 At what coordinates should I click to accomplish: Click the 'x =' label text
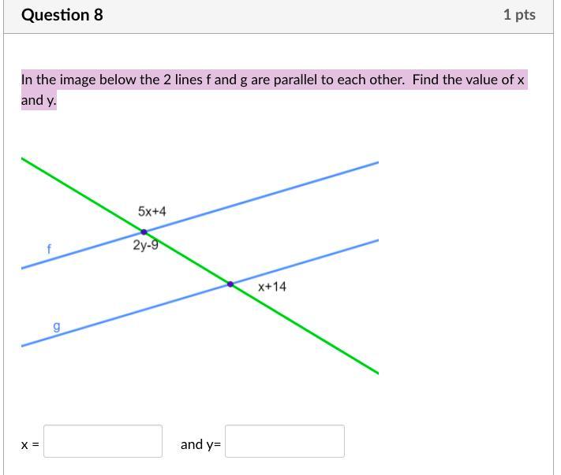click(30, 444)
